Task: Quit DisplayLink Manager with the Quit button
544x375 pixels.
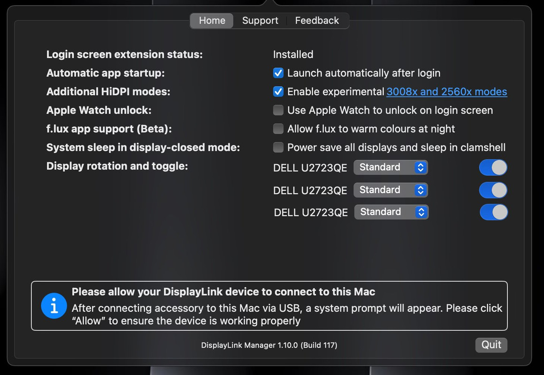Action: click(491, 345)
